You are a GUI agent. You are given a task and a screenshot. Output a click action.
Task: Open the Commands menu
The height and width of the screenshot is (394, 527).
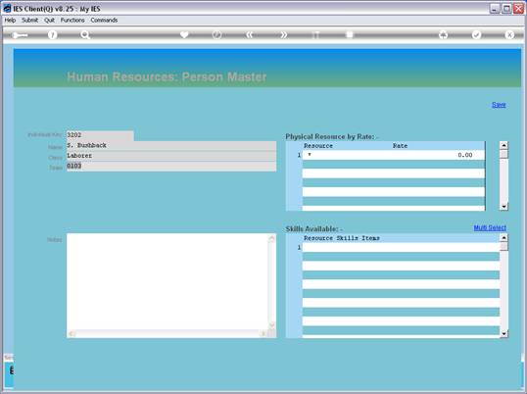(x=104, y=21)
